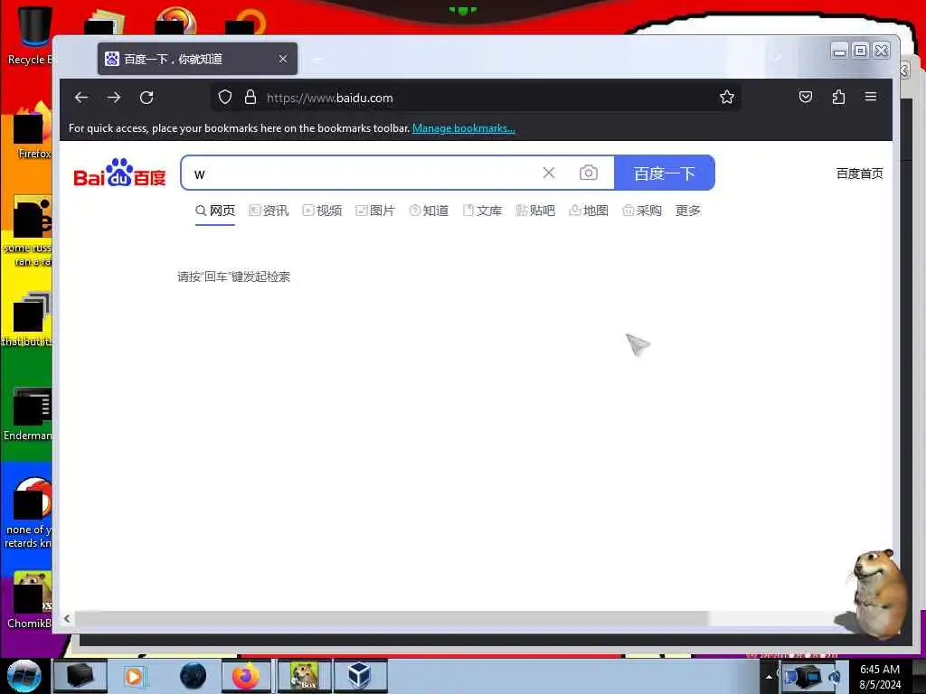
Task: Click the padlock site info icon
Action: (x=250, y=98)
